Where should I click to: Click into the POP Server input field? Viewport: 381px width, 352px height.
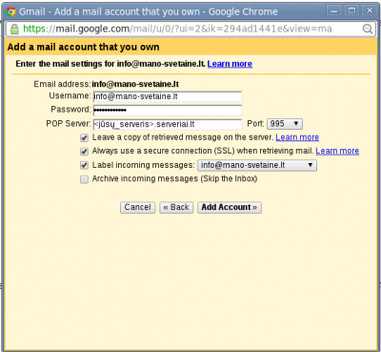[x=168, y=124]
